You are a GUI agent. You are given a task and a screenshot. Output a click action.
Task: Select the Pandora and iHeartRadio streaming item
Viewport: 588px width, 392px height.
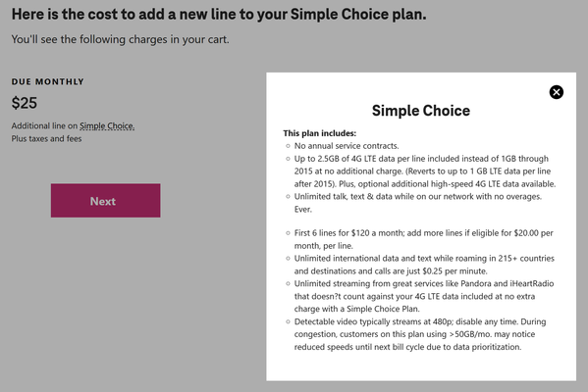(x=424, y=296)
